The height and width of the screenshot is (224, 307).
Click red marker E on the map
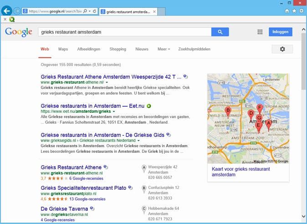pos(258,126)
